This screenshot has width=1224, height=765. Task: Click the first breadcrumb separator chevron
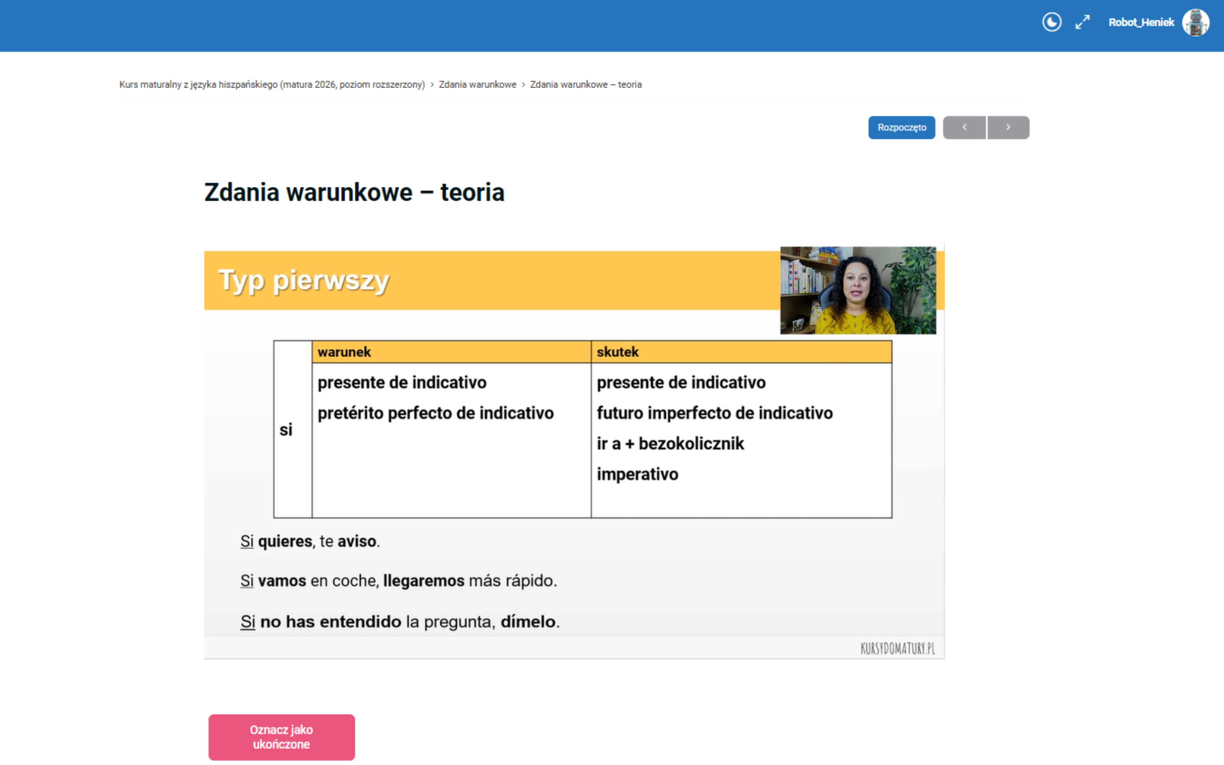click(432, 85)
